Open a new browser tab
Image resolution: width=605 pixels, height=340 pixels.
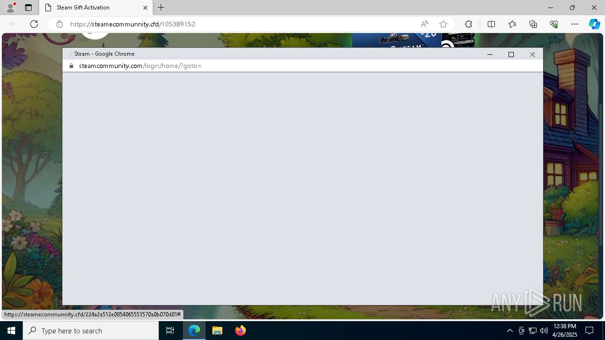point(161,8)
